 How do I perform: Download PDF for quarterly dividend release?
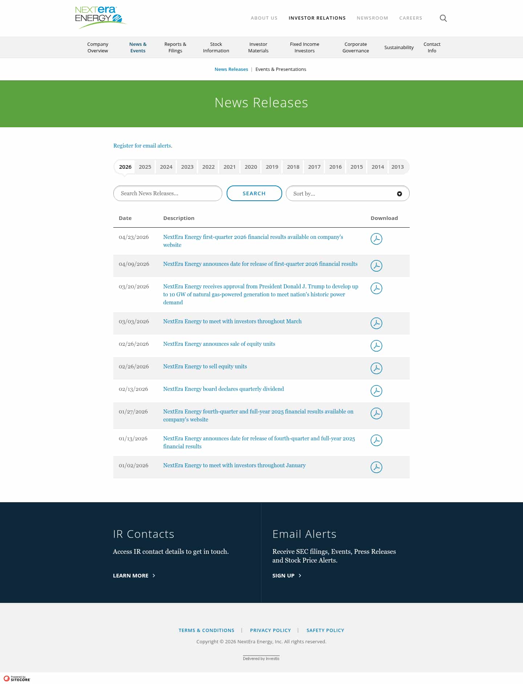(x=376, y=391)
